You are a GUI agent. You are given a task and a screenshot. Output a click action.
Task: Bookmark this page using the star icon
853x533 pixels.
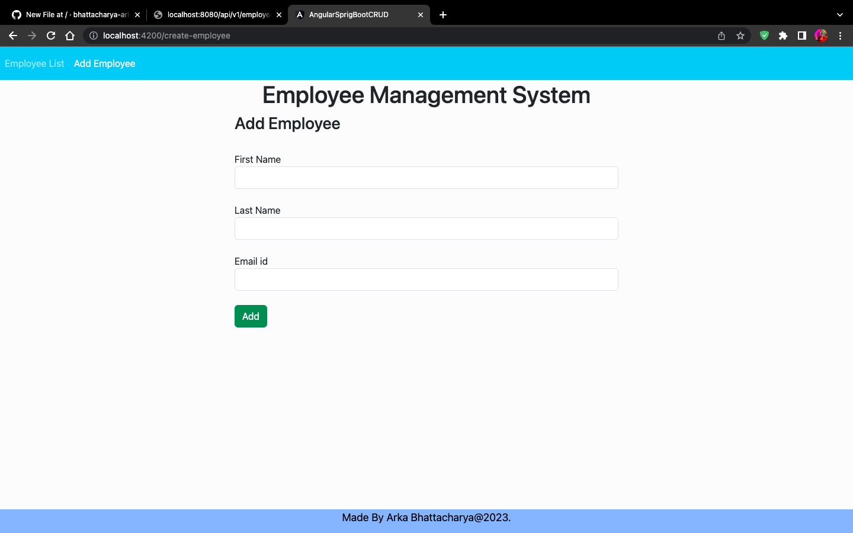740,36
